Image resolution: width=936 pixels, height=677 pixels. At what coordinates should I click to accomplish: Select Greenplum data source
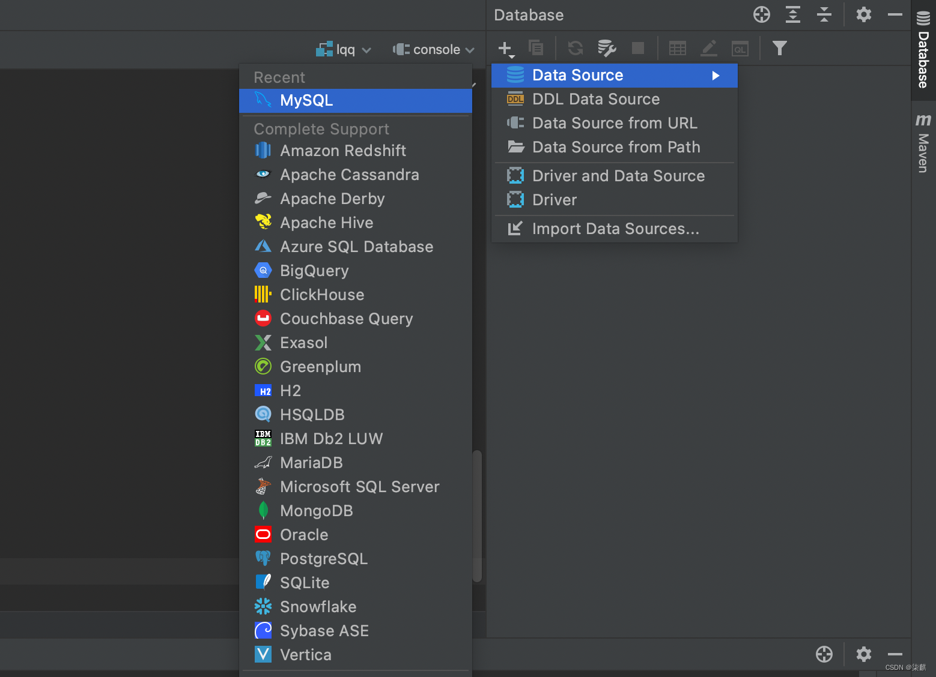tap(356, 367)
